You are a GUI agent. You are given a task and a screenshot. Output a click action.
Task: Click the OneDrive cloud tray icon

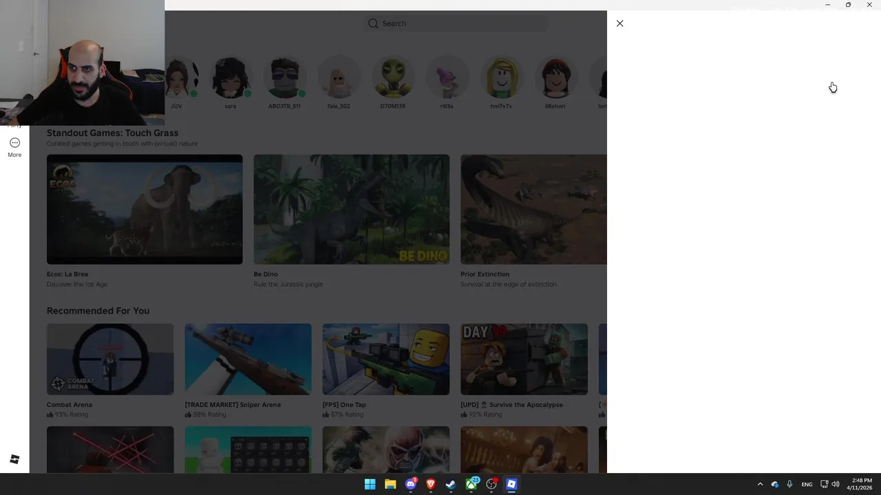coord(775,484)
